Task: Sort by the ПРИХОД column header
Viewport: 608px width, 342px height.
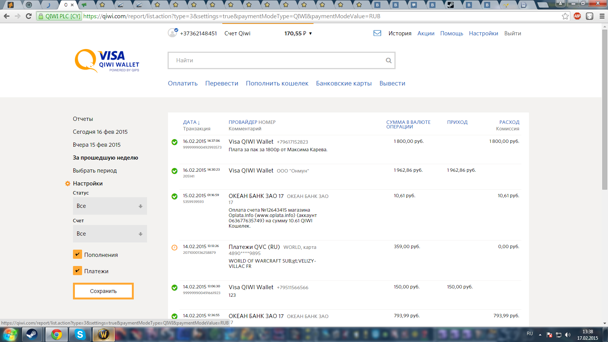Action: pos(457,122)
